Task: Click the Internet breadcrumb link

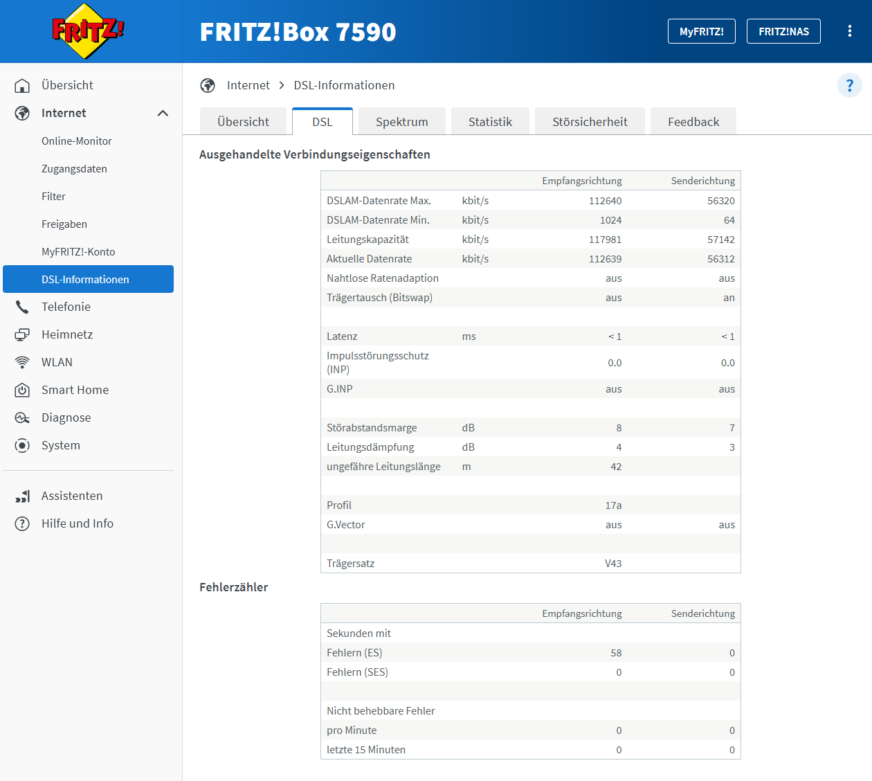Action: pyautogui.click(x=248, y=85)
